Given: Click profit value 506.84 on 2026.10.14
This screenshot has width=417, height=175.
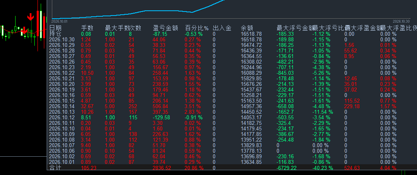Looking at the screenshot, I should [160, 106].
